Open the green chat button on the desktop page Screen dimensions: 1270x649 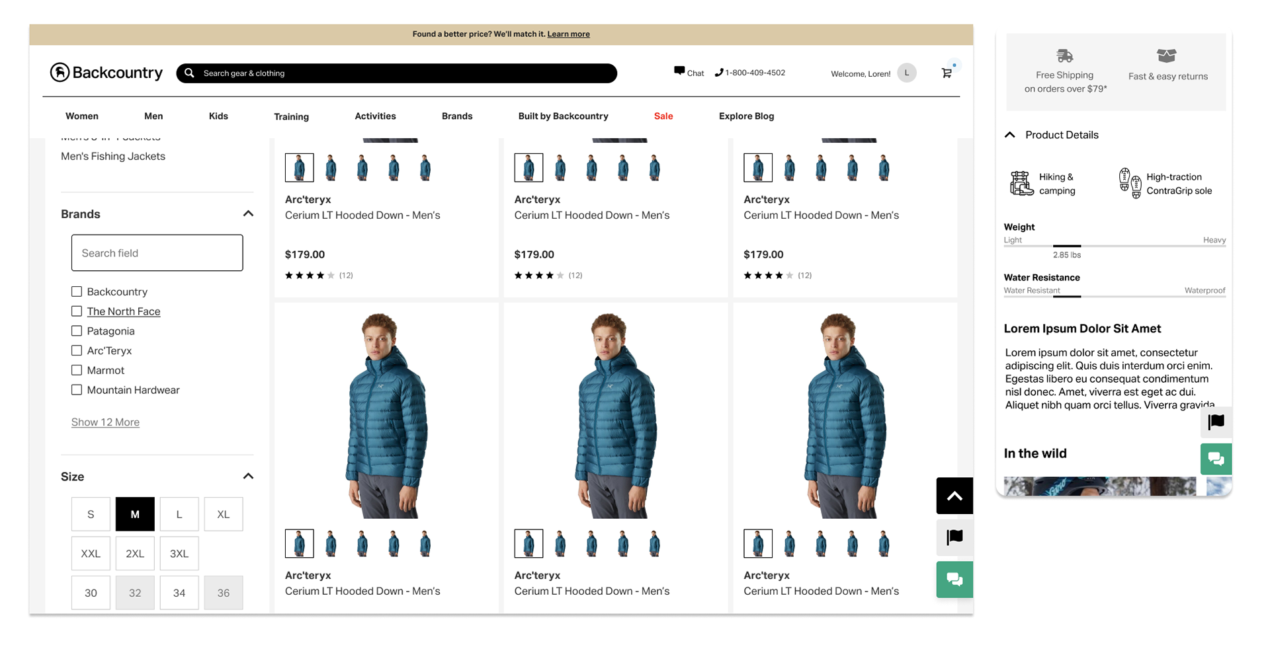click(x=954, y=580)
